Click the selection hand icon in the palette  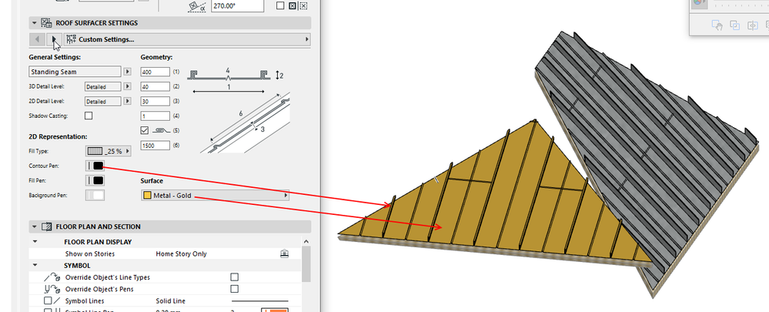pos(717,25)
